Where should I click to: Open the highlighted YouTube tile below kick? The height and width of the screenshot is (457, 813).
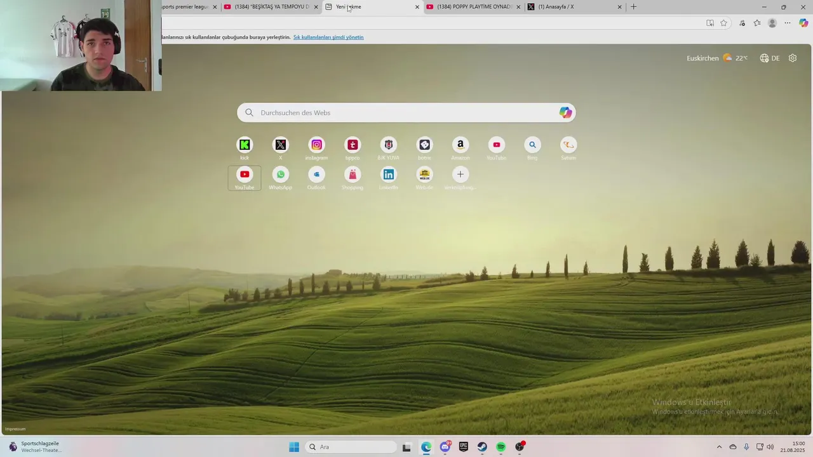click(x=245, y=178)
